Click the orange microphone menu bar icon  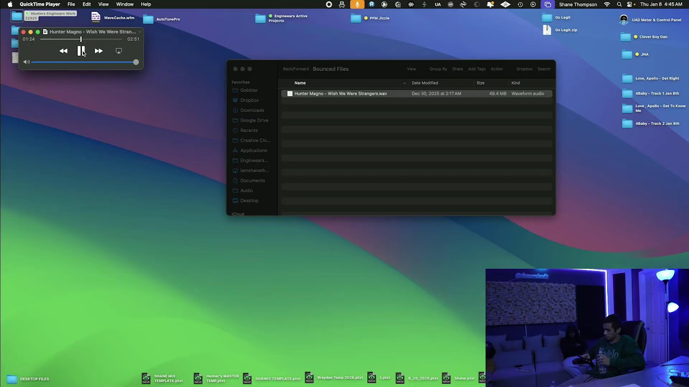(x=357, y=4)
